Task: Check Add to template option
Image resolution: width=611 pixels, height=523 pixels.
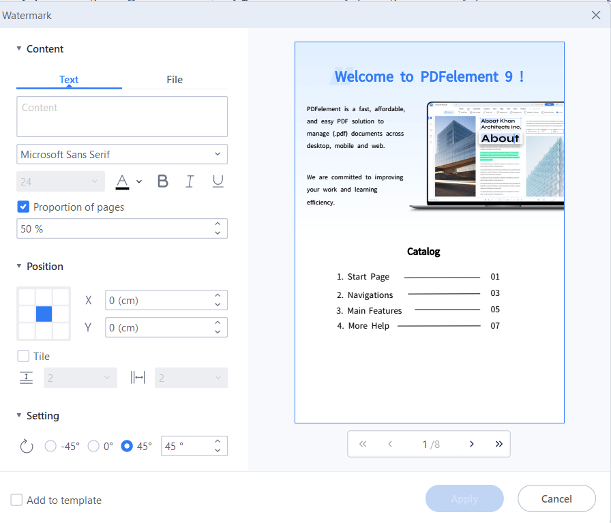Action: point(17,500)
